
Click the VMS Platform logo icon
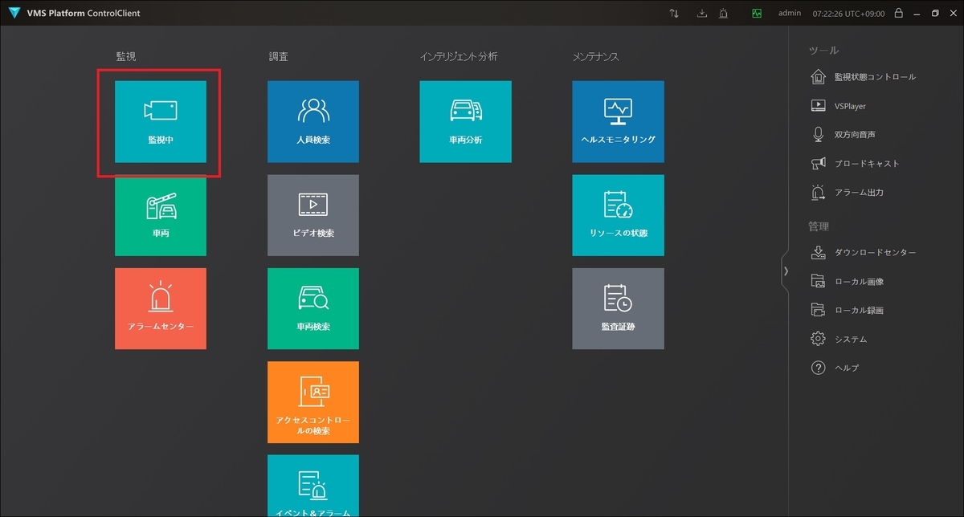pos(14,13)
